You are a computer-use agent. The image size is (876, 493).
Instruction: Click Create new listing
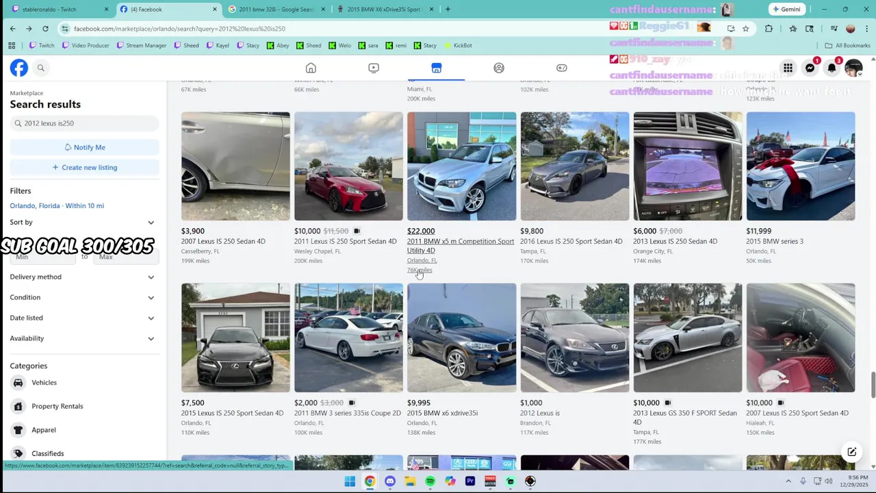(84, 167)
